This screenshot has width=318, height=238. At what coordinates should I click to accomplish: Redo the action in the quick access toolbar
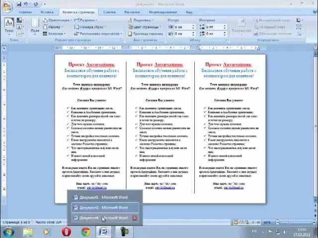pyautogui.click(x=36, y=4)
